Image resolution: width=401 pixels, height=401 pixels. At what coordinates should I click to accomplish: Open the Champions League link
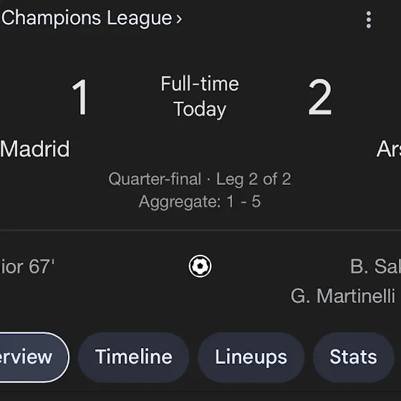point(87,19)
